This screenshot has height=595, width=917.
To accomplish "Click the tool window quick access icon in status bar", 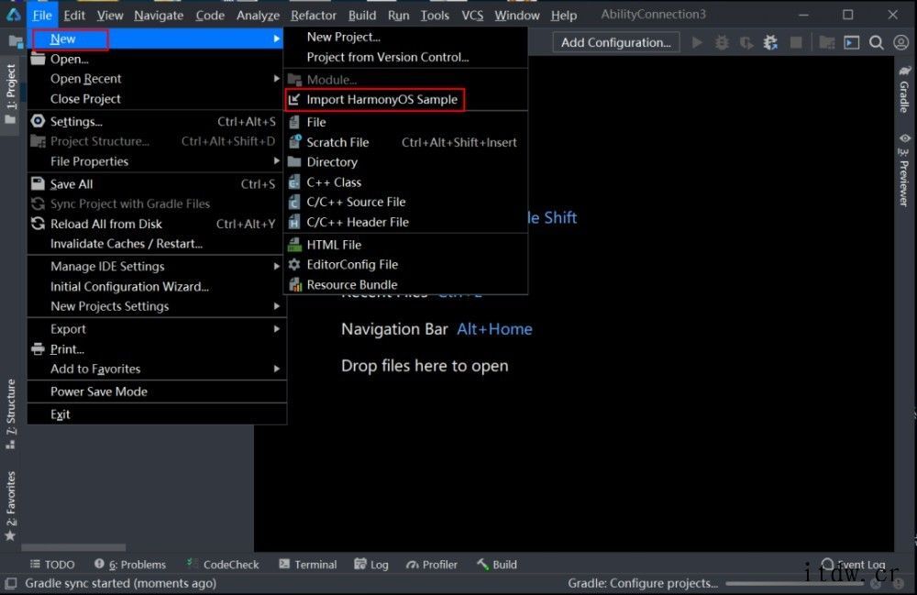I will (10, 583).
